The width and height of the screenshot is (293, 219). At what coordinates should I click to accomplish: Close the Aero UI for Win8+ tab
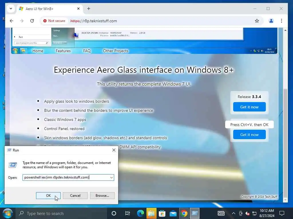pyautogui.click(x=78, y=9)
